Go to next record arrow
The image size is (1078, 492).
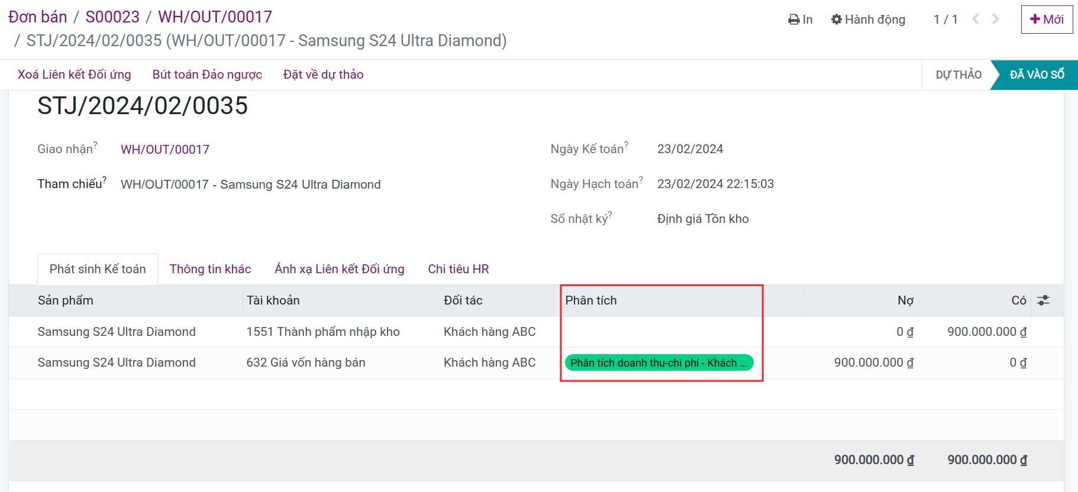[996, 19]
